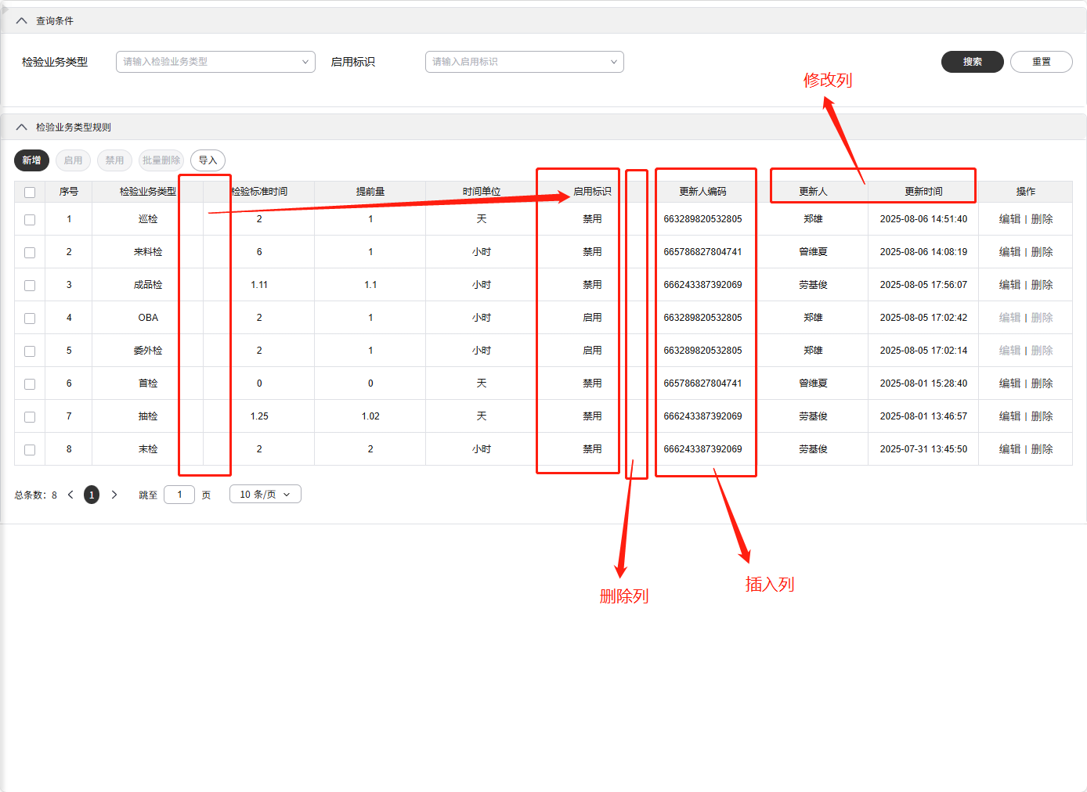Go to previous page using left arrow
The image size is (1087, 792).
[70, 495]
